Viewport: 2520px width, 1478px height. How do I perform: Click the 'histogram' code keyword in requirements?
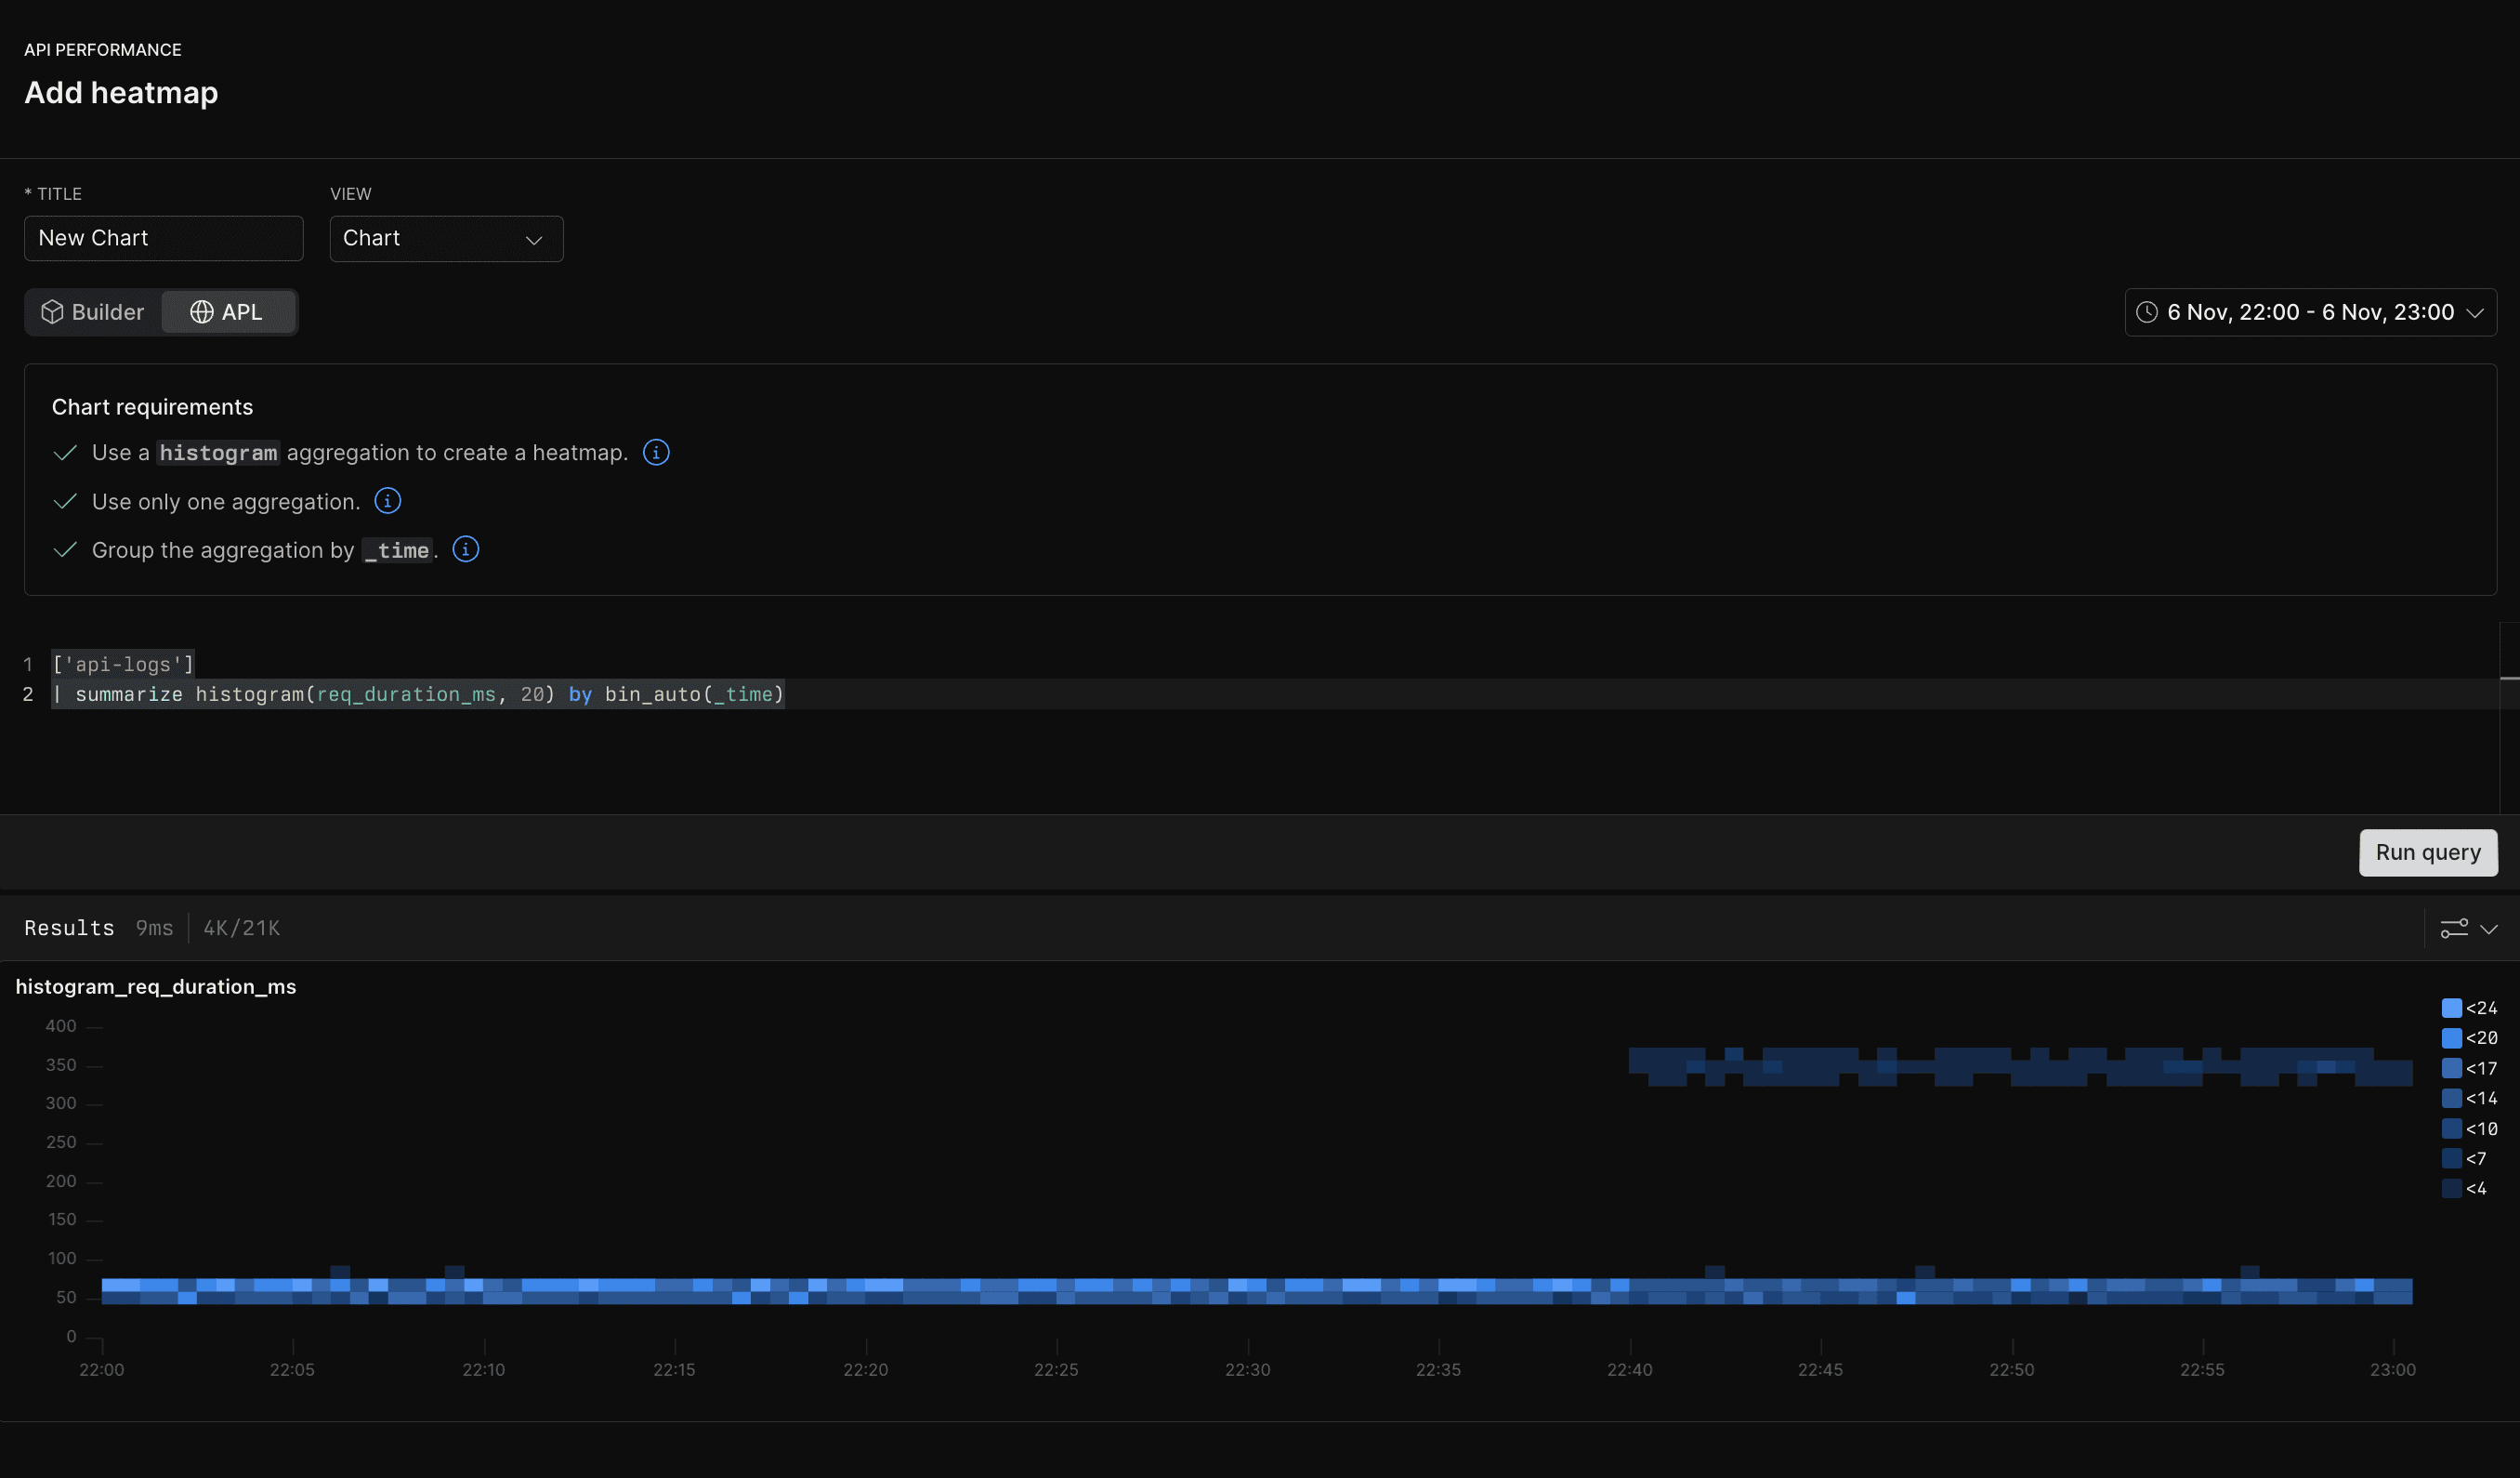click(x=218, y=454)
